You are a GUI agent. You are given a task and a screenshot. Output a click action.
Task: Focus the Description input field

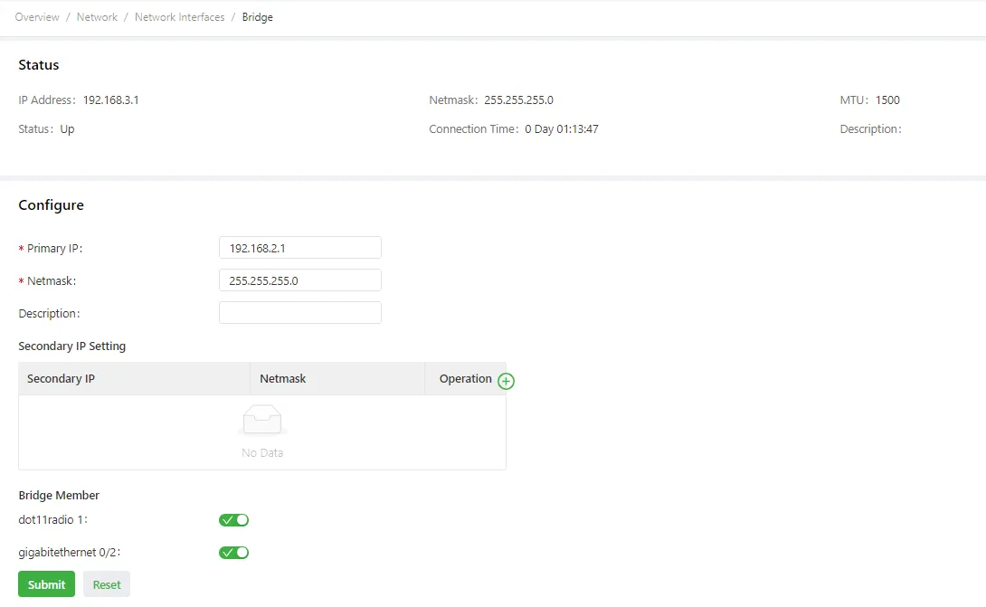pyautogui.click(x=300, y=313)
